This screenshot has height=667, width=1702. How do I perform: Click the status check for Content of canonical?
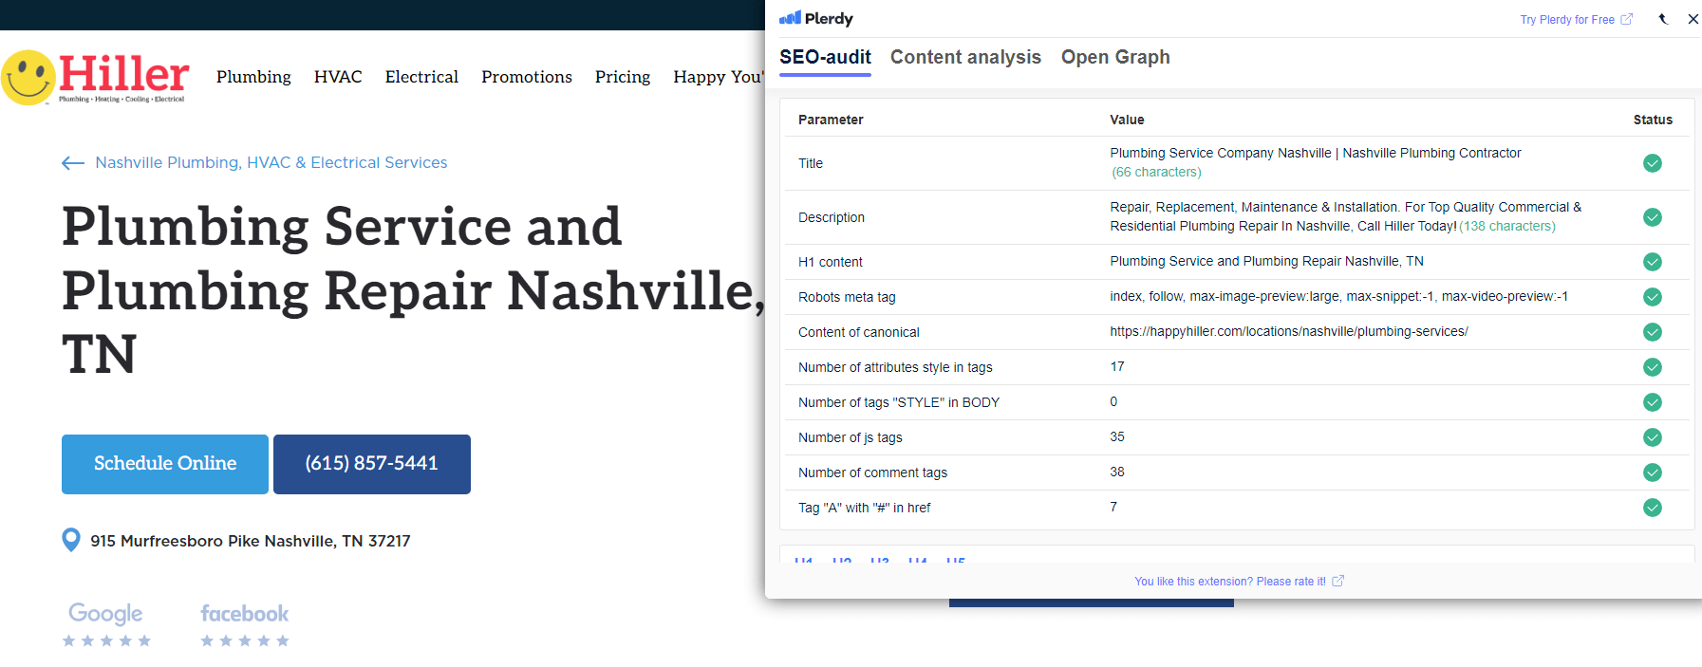(1653, 332)
